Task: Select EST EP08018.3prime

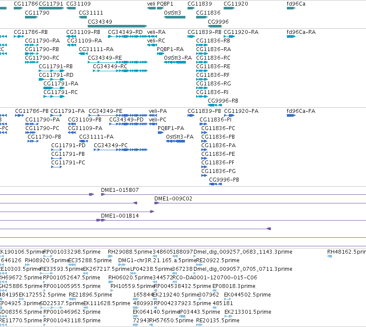Action: [234, 286]
